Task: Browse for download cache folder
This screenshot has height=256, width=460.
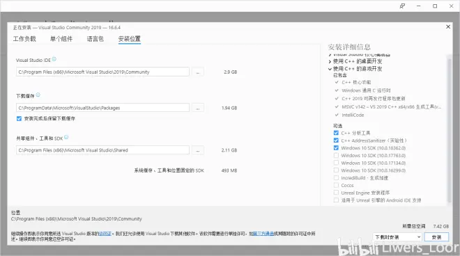Action: (x=198, y=108)
